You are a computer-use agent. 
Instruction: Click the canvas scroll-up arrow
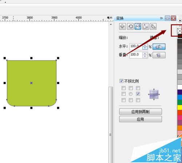click(111, 24)
